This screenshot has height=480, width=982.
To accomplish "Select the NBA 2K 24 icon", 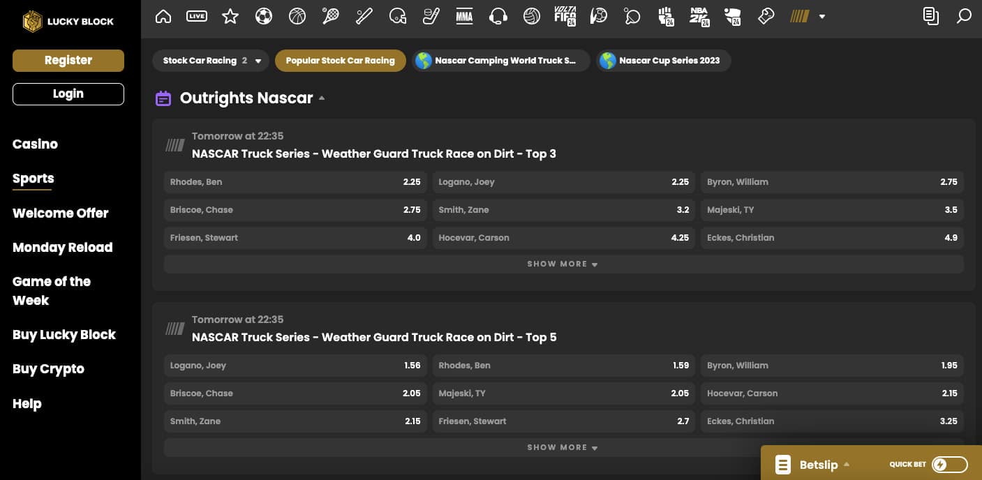I will pos(699,16).
